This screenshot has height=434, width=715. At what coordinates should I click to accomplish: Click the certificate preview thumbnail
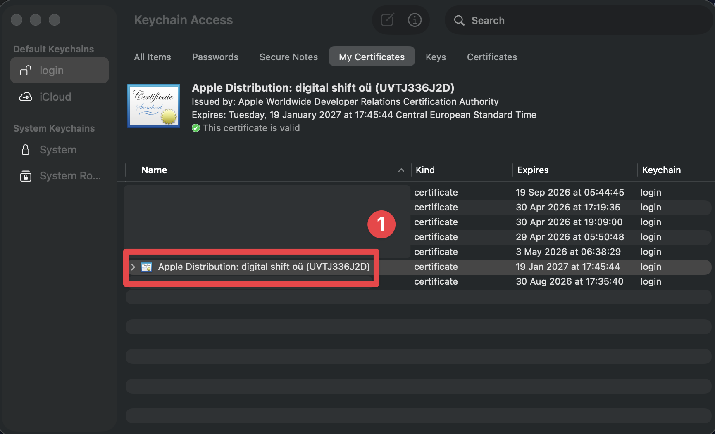click(x=153, y=106)
